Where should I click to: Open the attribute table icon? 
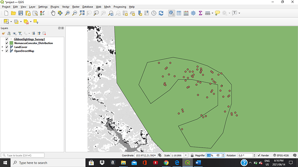(x=179, y=13)
